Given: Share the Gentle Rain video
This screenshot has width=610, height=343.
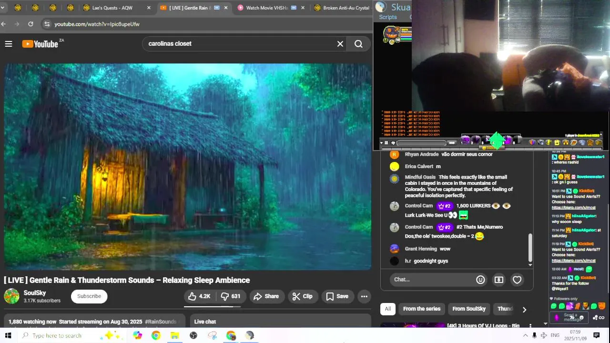Looking at the screenshot, I should pos(266,296).
